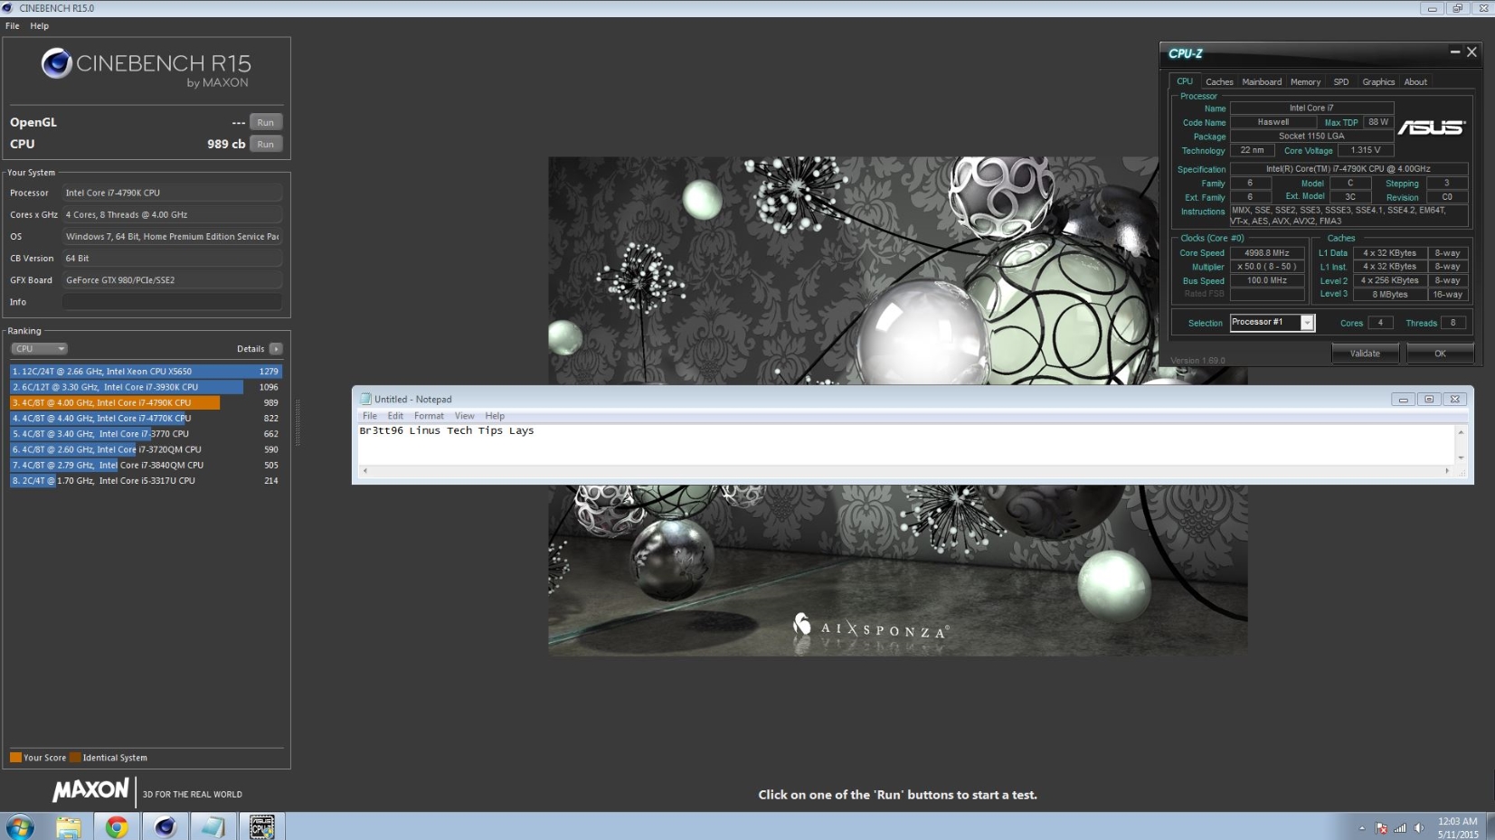Click Notepad horizontal scrollbar left arrow
This screenshot has height=840, width=1495.
[x=364, y=471]
